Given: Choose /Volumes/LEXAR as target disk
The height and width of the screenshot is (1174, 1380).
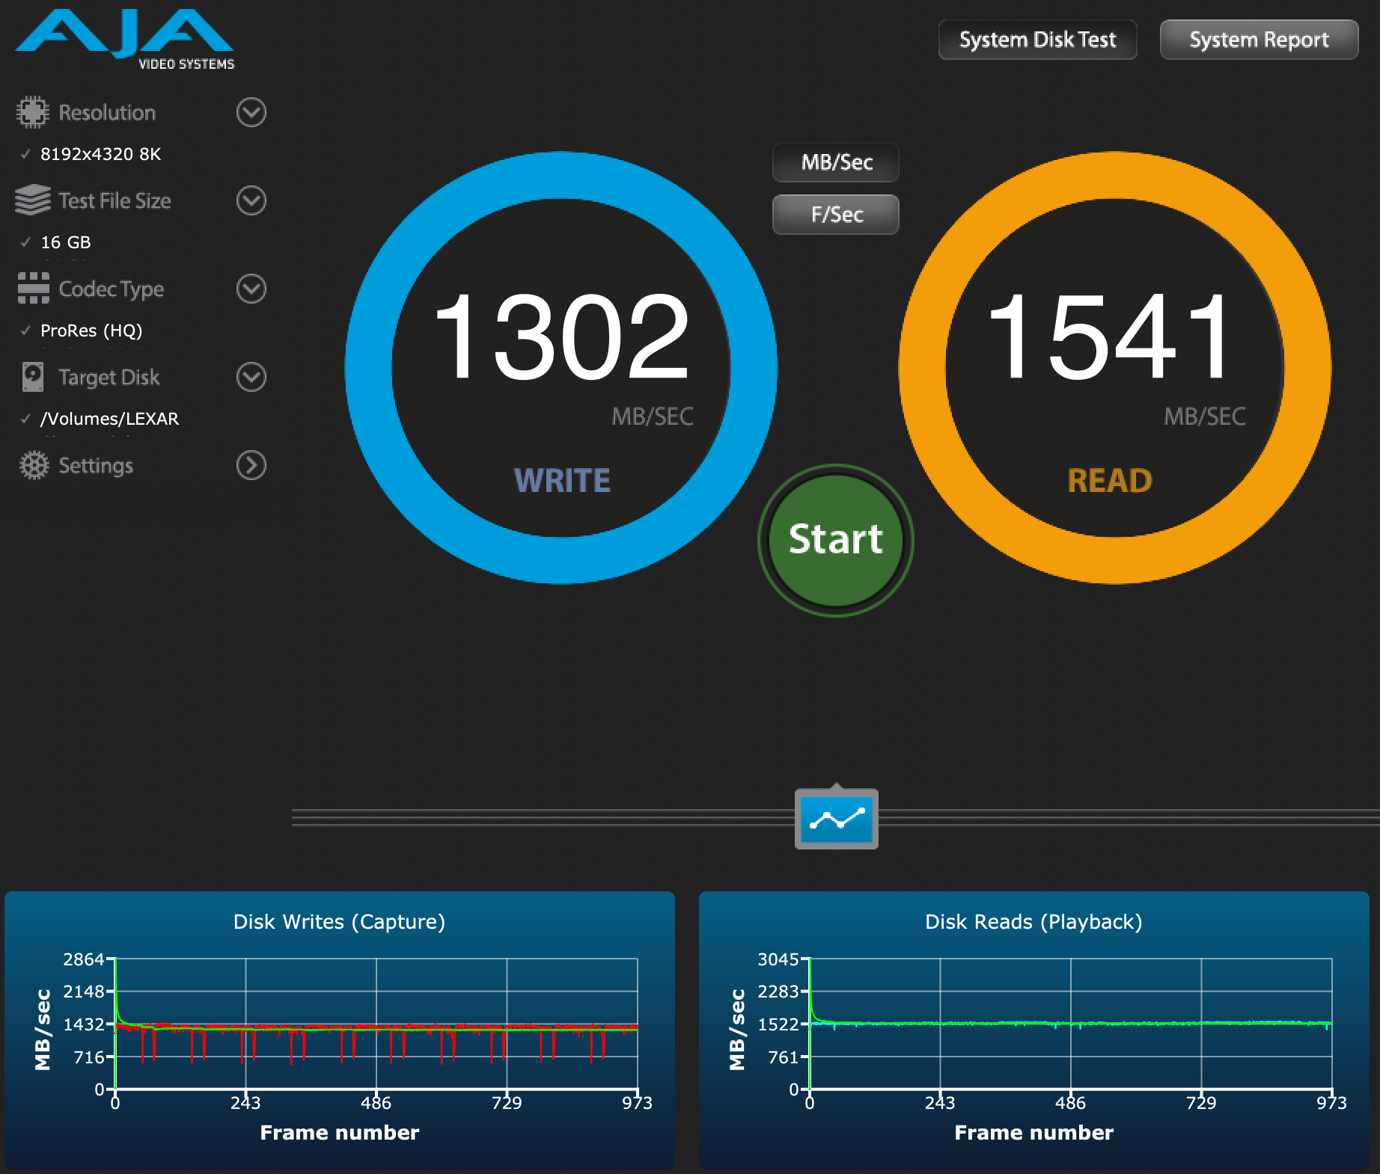Looking at the screenshot, I should point(109,419).
